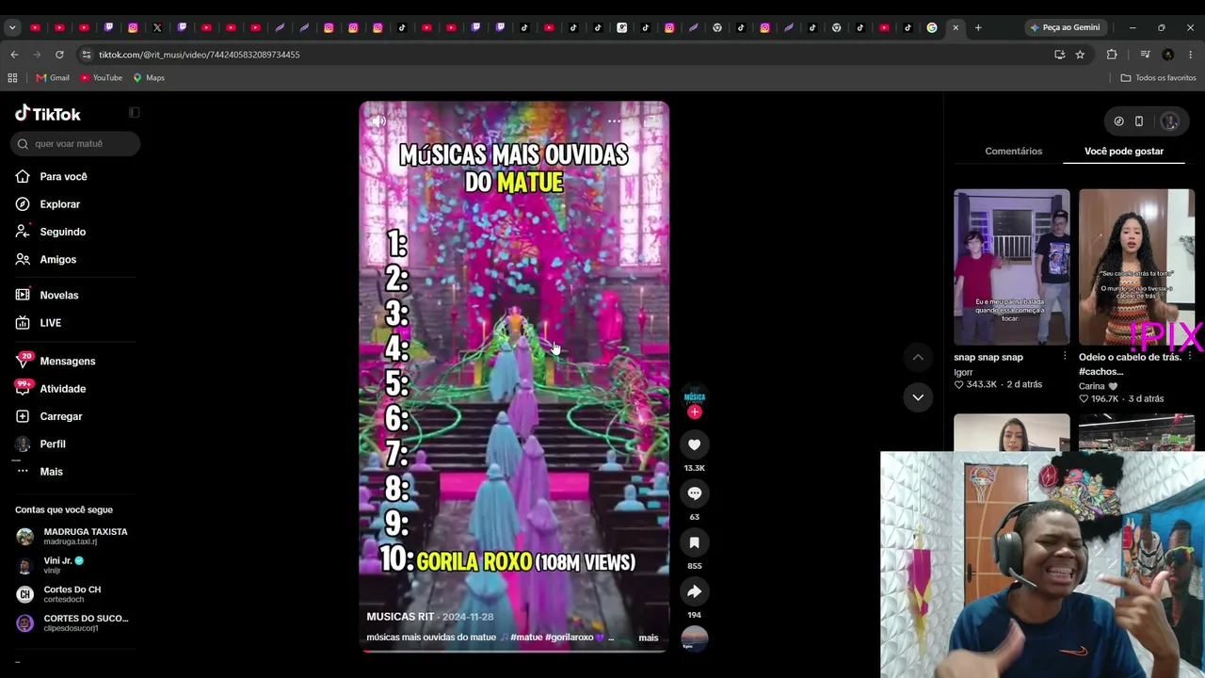Screen dimensions: 1205x678
Task: Open the coins icon in the header
Action: pyautogui.click(x=1118, y=121)
